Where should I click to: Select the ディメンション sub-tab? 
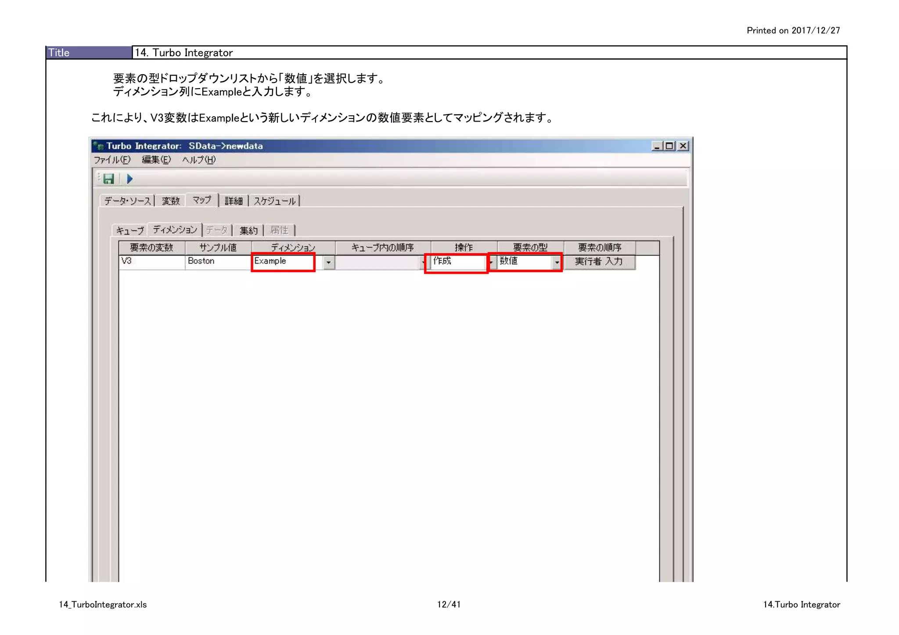[x=175, y=230]
